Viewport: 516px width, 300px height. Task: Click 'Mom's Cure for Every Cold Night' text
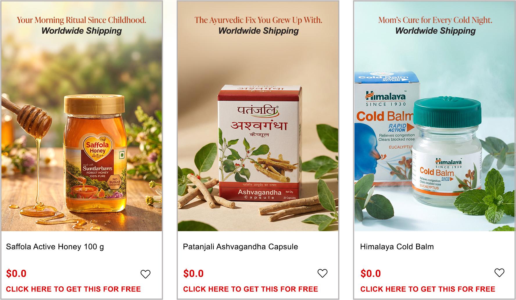click(435, 20)
